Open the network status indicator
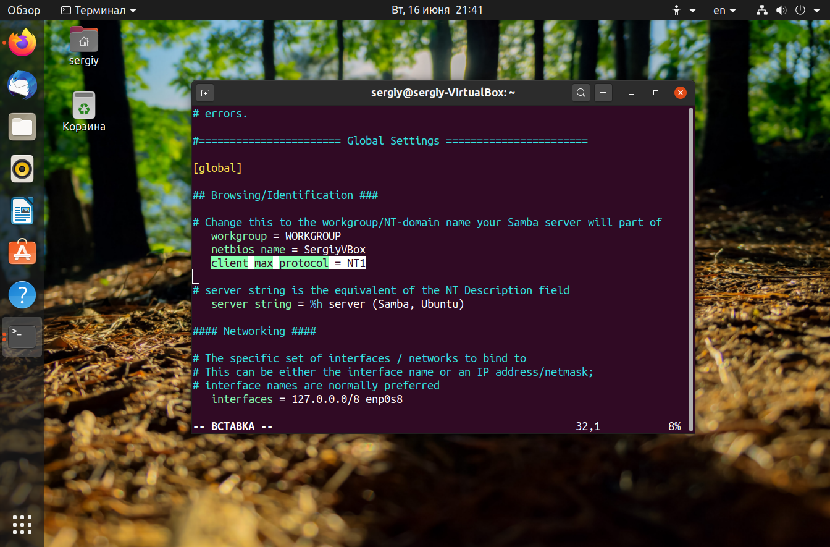Viewport: 830px width, 547px height. tap(761, 10)
